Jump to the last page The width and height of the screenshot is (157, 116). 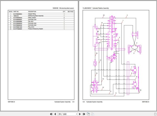click(84, 114)
